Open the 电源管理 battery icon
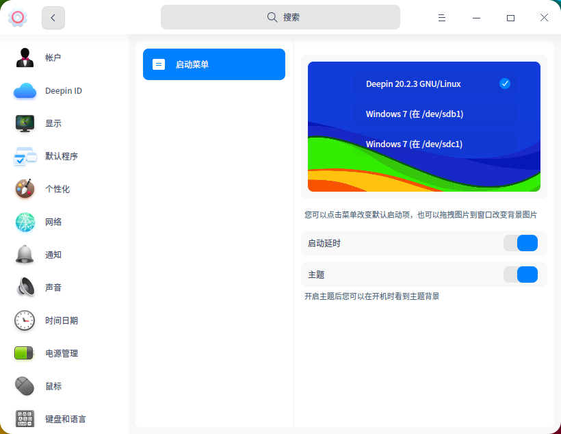 click(24, 353)
